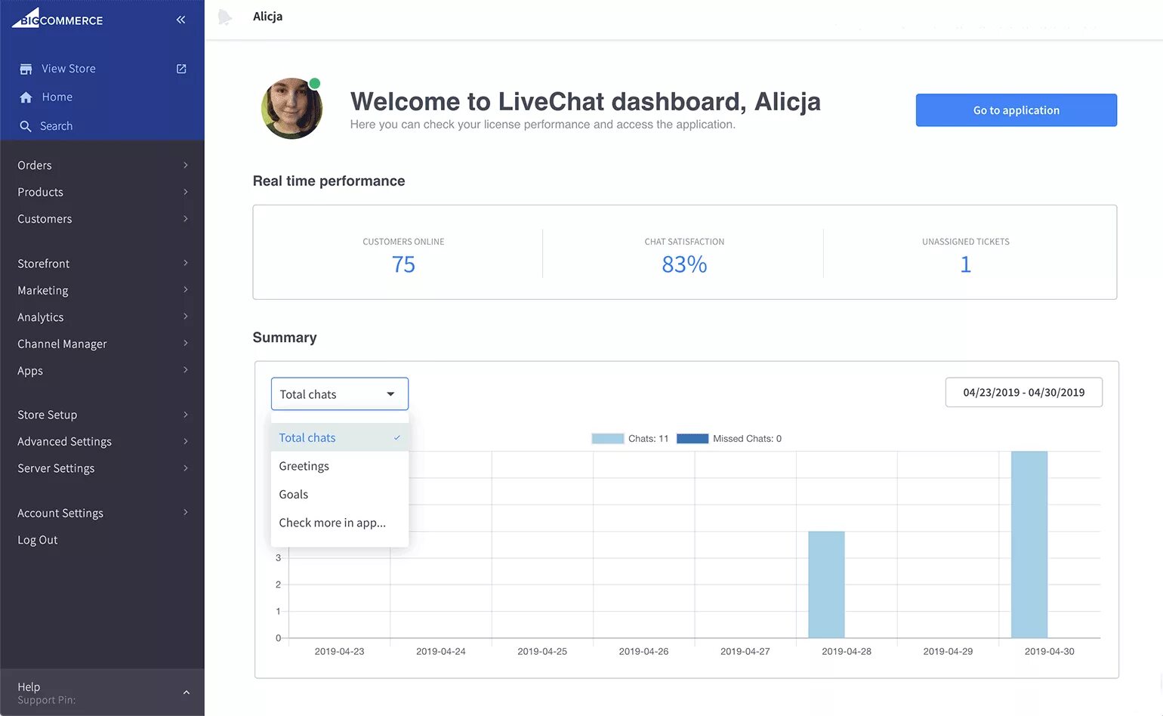Click the Search magnifier icon
The width and height of the screenshot is (1163, 716).
[x=26, y=126]
